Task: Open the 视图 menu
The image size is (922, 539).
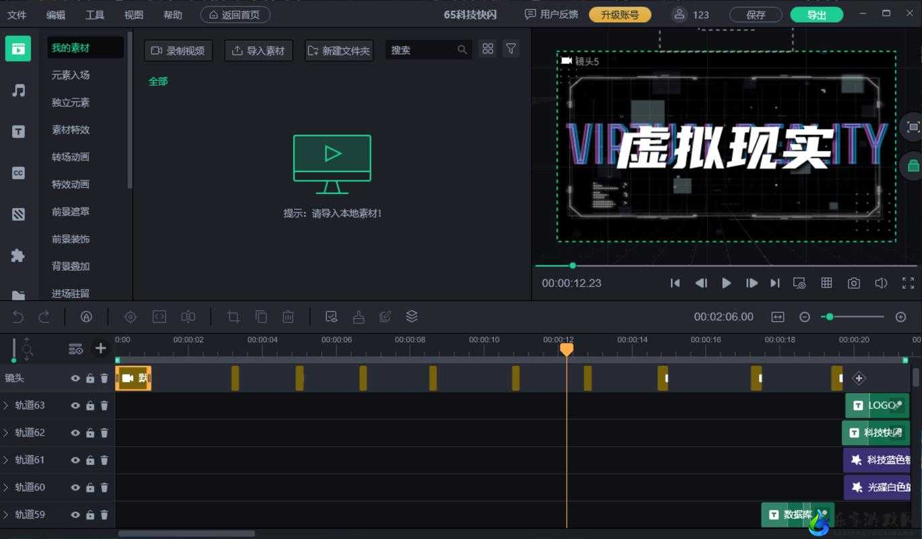Action: [x=134, y=15]
